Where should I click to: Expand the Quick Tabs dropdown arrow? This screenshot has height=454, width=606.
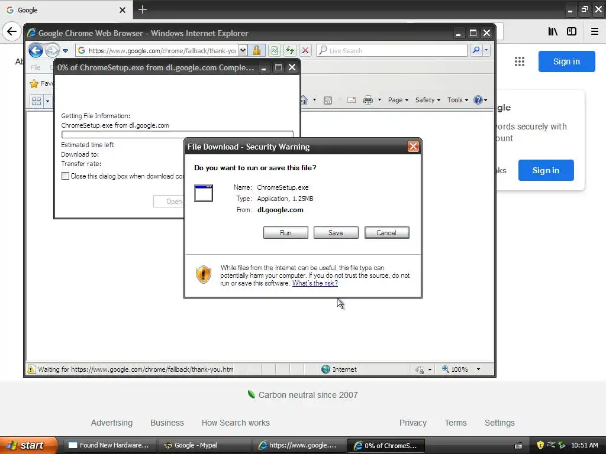(x=47, y=101)
